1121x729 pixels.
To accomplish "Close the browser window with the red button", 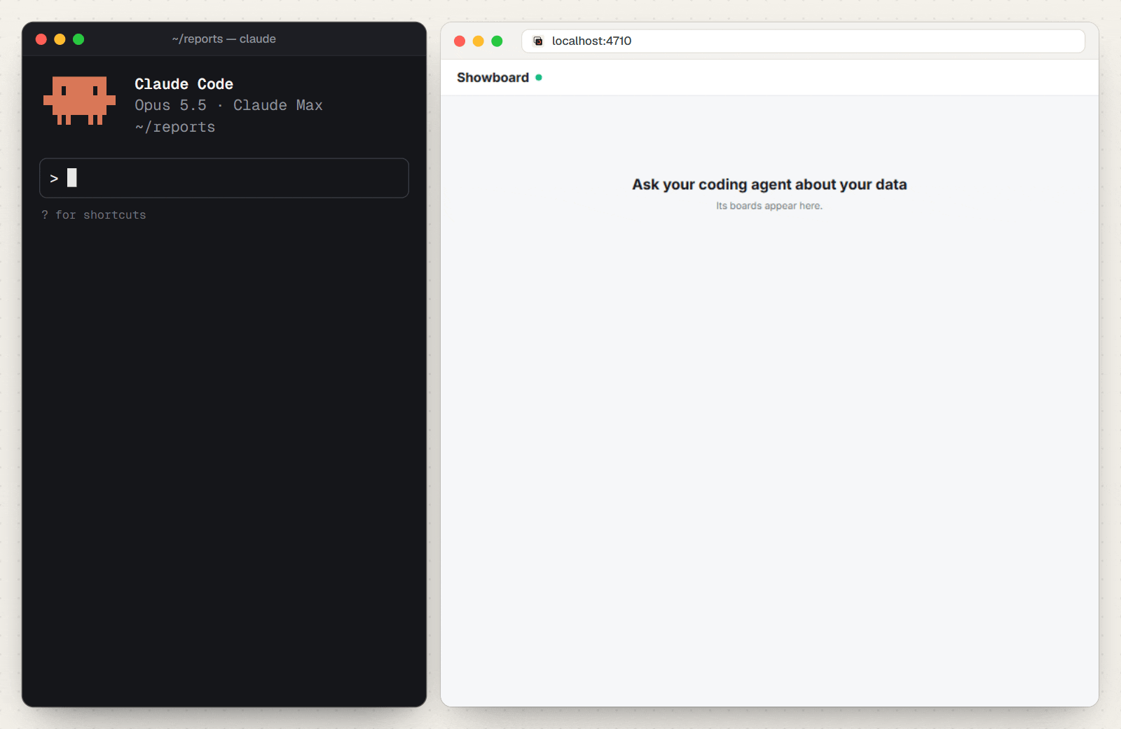I will coord(460,41).
